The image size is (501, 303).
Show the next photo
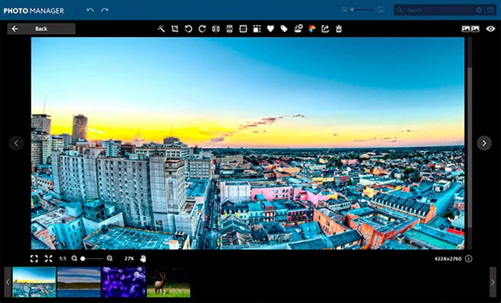click(x=484, y=143)
